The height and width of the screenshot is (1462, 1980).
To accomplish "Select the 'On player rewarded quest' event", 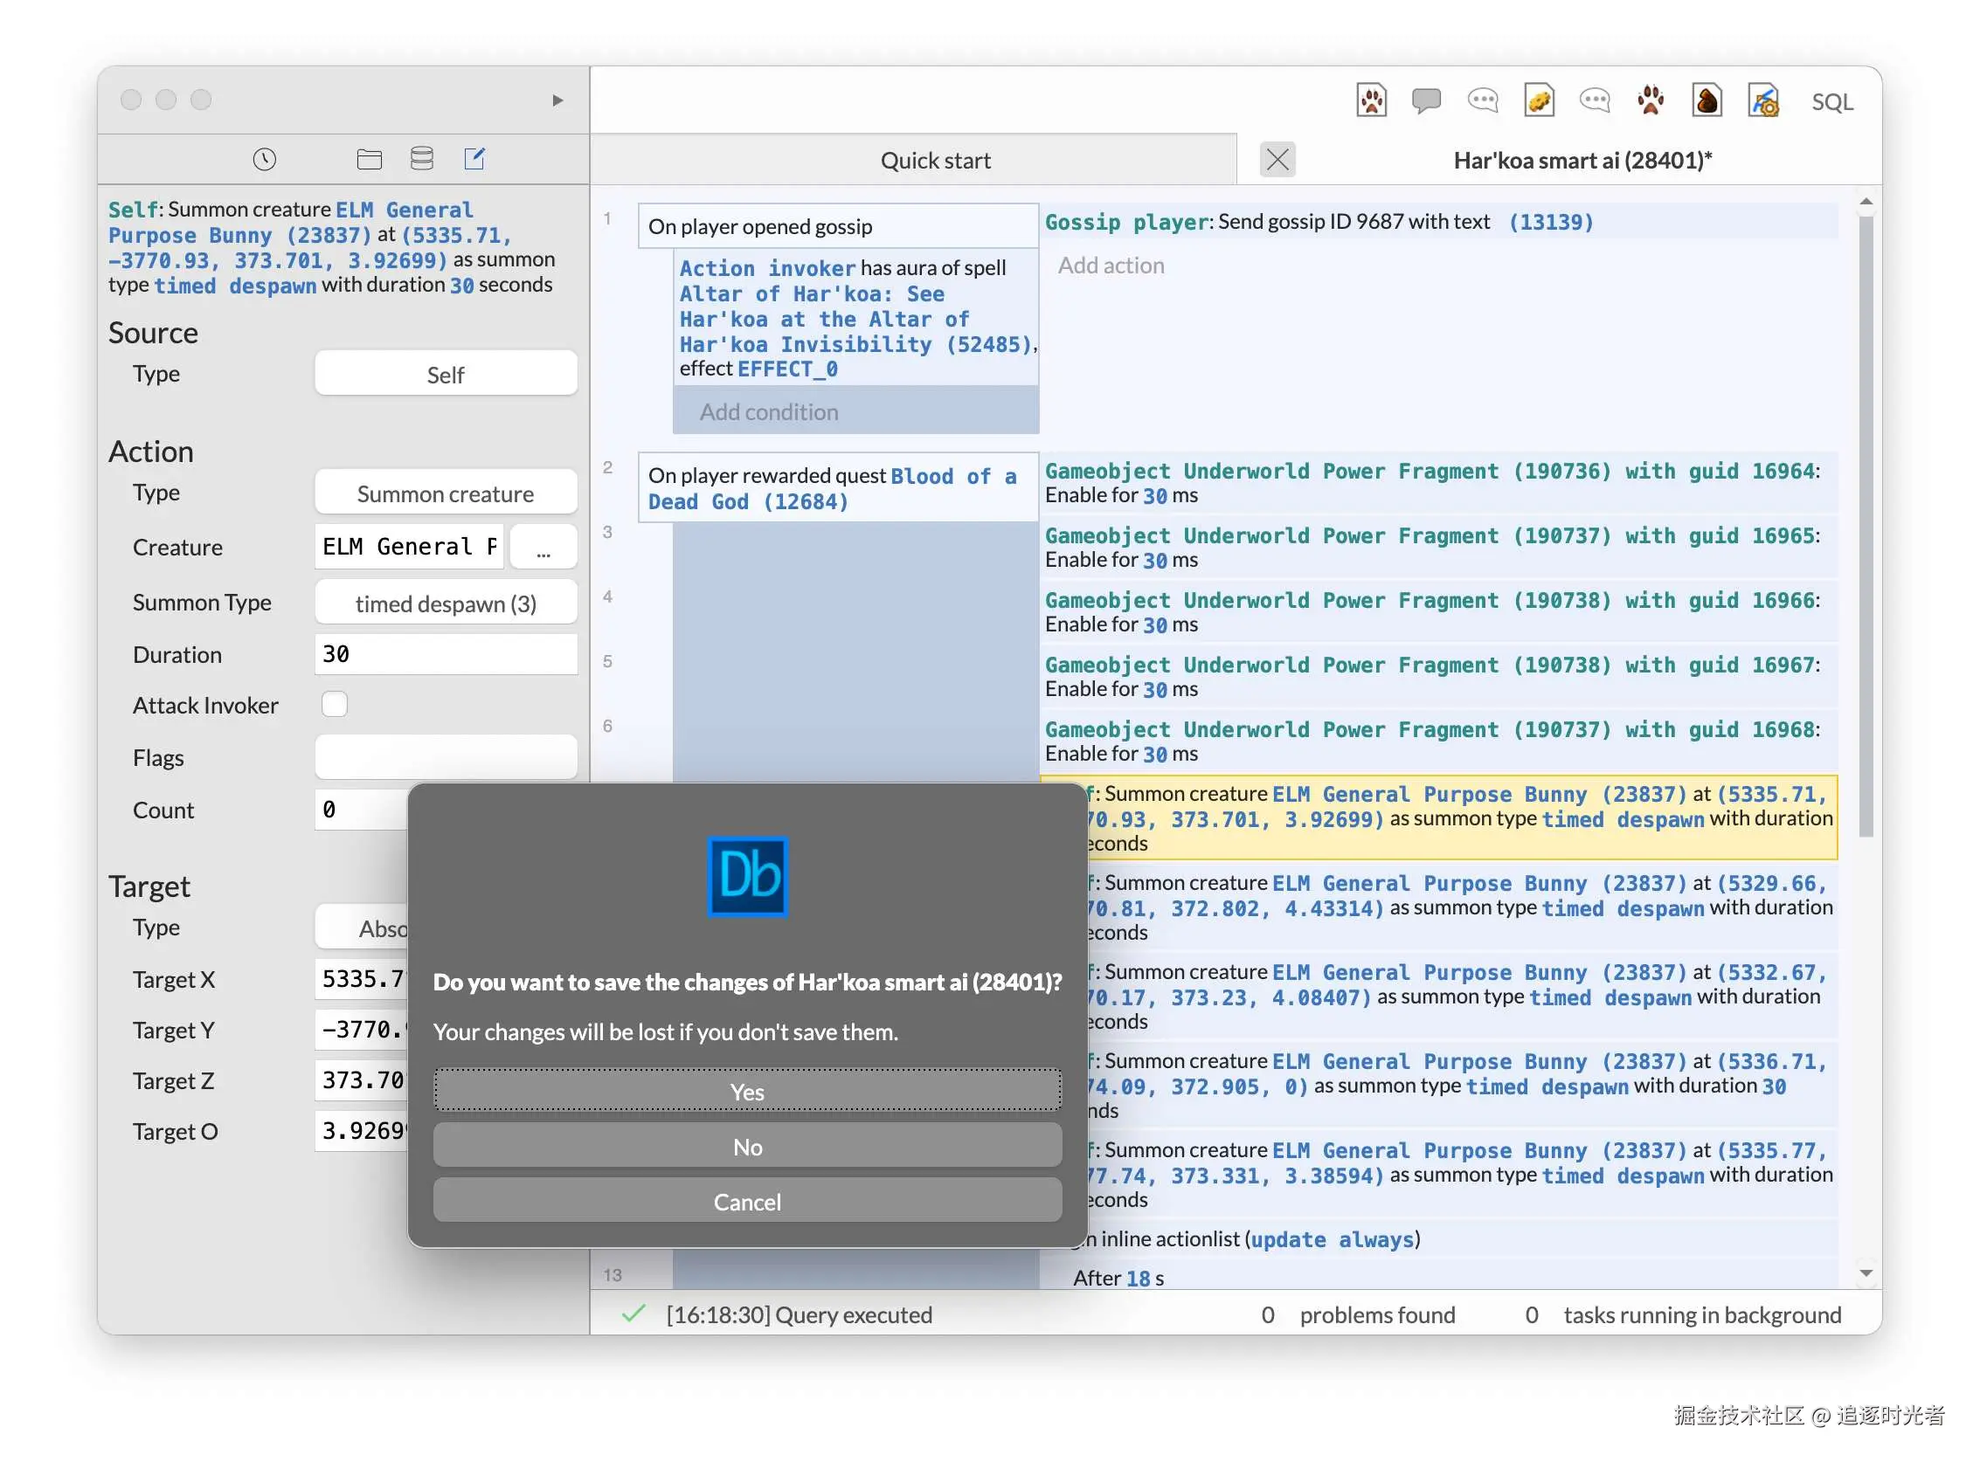I will coord(839,489).
